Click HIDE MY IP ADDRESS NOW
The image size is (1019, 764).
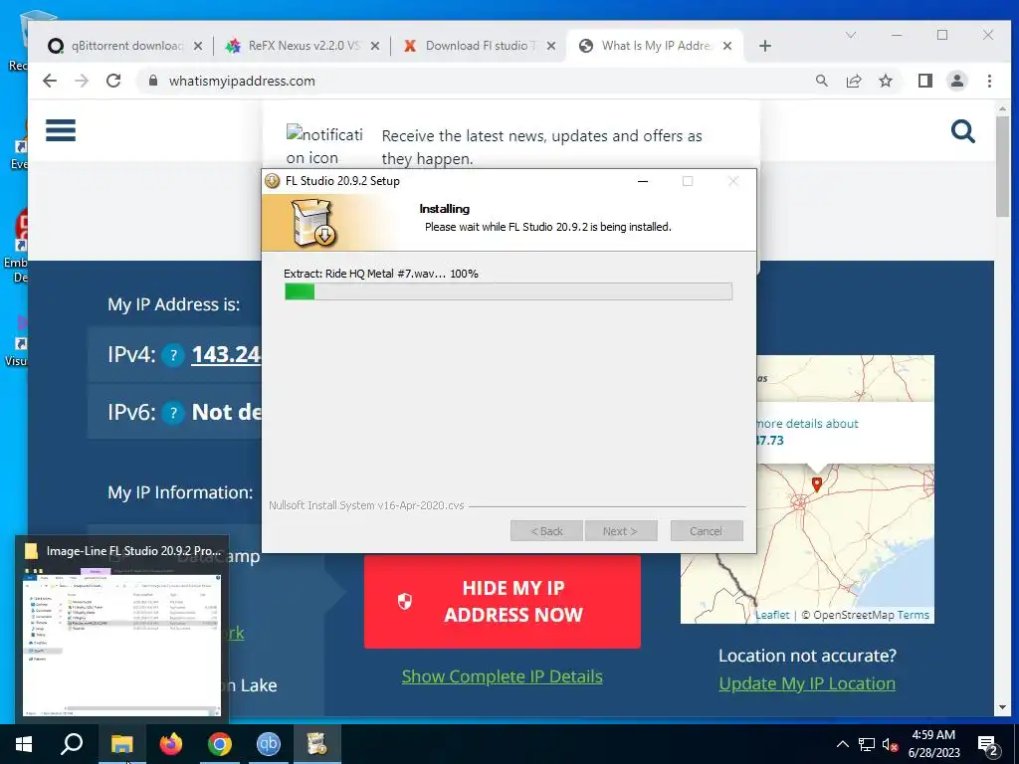502,602
